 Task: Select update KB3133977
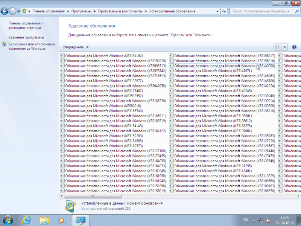pos(104,81)
